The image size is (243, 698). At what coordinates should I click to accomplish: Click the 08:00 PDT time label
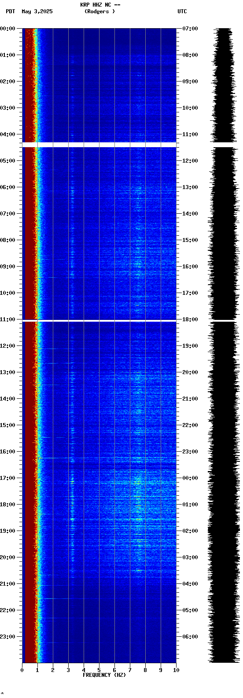tap(8, 240)
